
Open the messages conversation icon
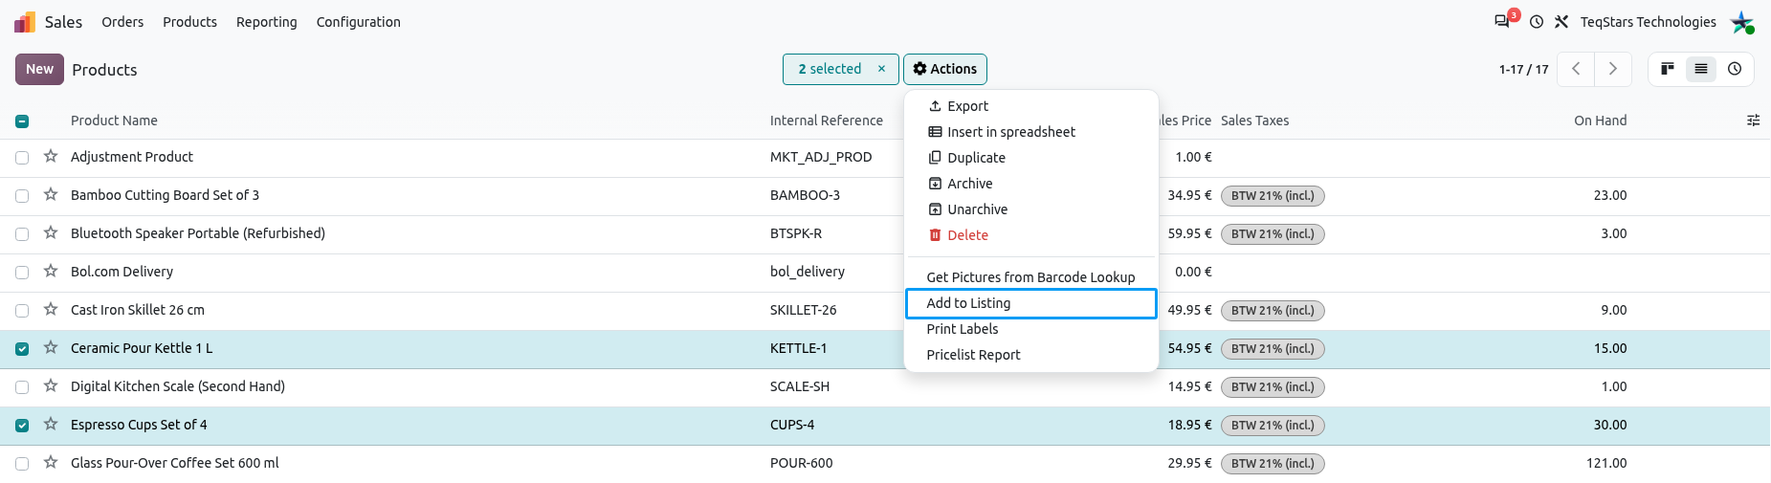(1502, 21)
